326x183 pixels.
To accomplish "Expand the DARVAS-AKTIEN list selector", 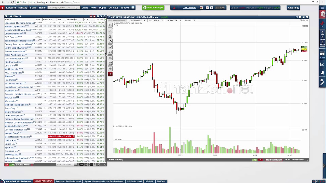I will [x=23, y=165].
